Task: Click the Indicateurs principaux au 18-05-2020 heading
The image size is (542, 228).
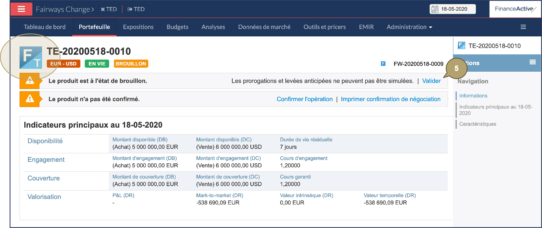Action: [93, 125]
